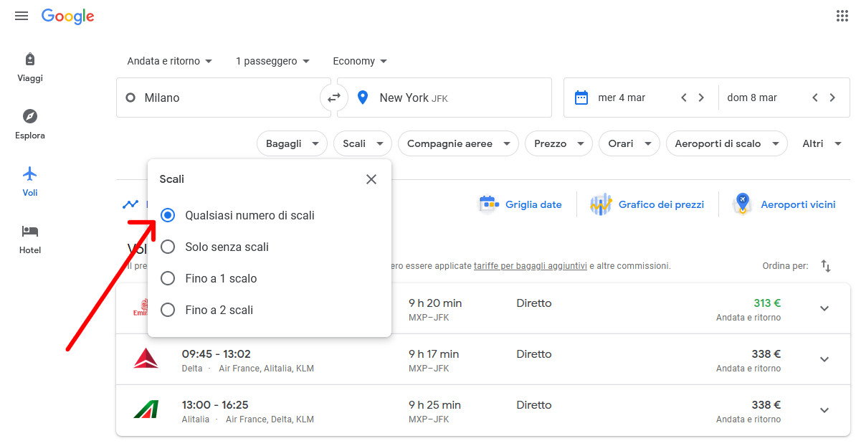
Task: Click the sort order arrows icon
Action: tap(826, 266)
